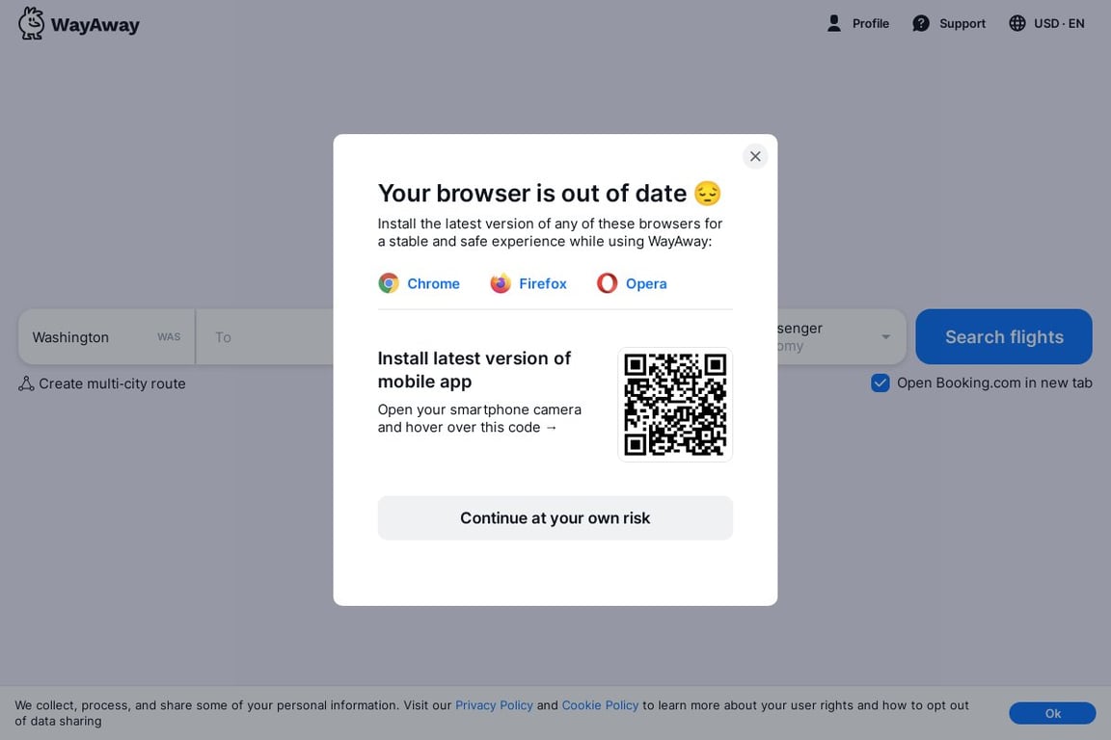The image size is (1111, 740).
Task: Click the globe icon beside USD · EN
Action: (1016, 23)
